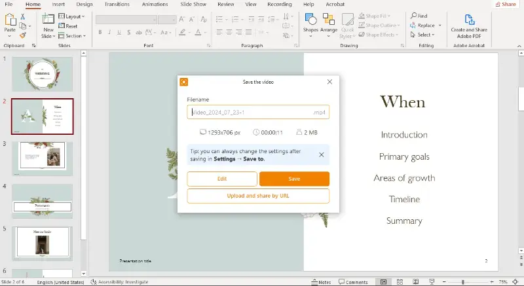This screenshot has height=286, width=524.
Task: Select slide 5 thumbnail
Action: 42,243
